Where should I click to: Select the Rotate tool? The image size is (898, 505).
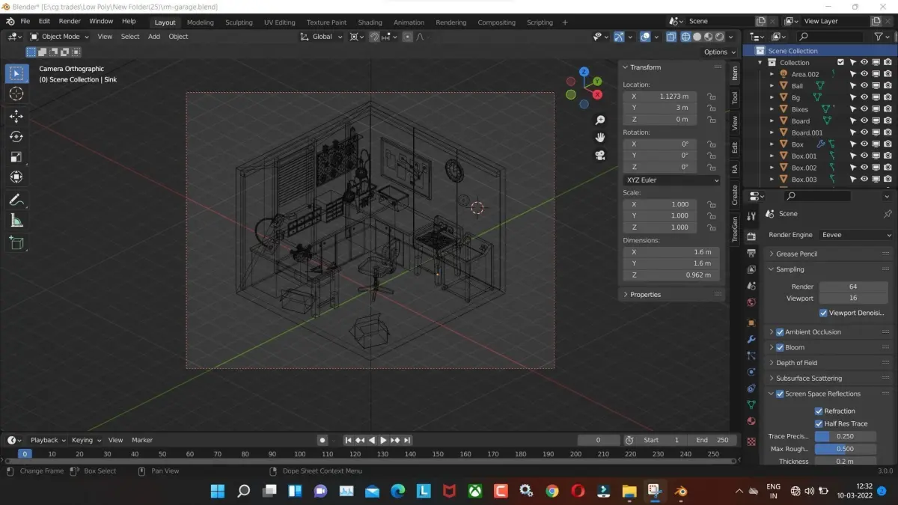[16, 136]
